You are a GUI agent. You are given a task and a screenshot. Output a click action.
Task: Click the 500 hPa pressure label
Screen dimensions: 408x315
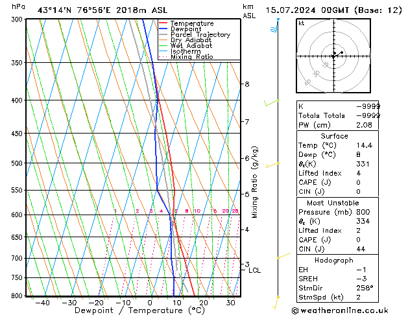(x=18, y=163)
